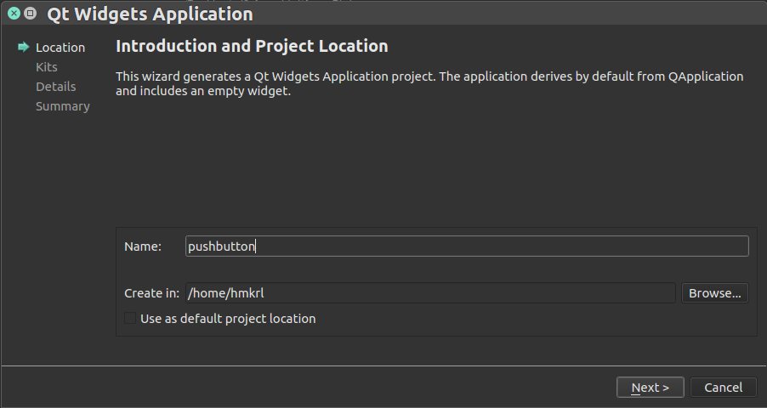This screenshot has width=767, height=408.
Task: Click the green arrow beside Location
Action: (24, 47)
